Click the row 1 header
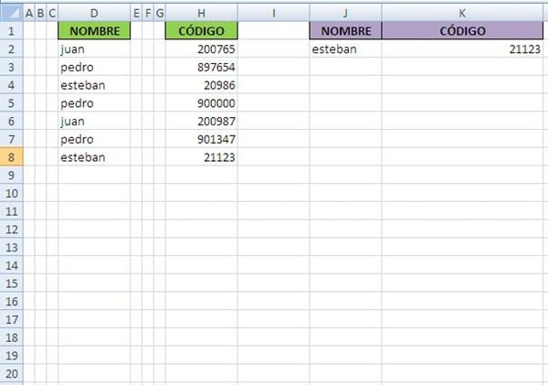The image size is (548, 385). click(x=11, y=31)
